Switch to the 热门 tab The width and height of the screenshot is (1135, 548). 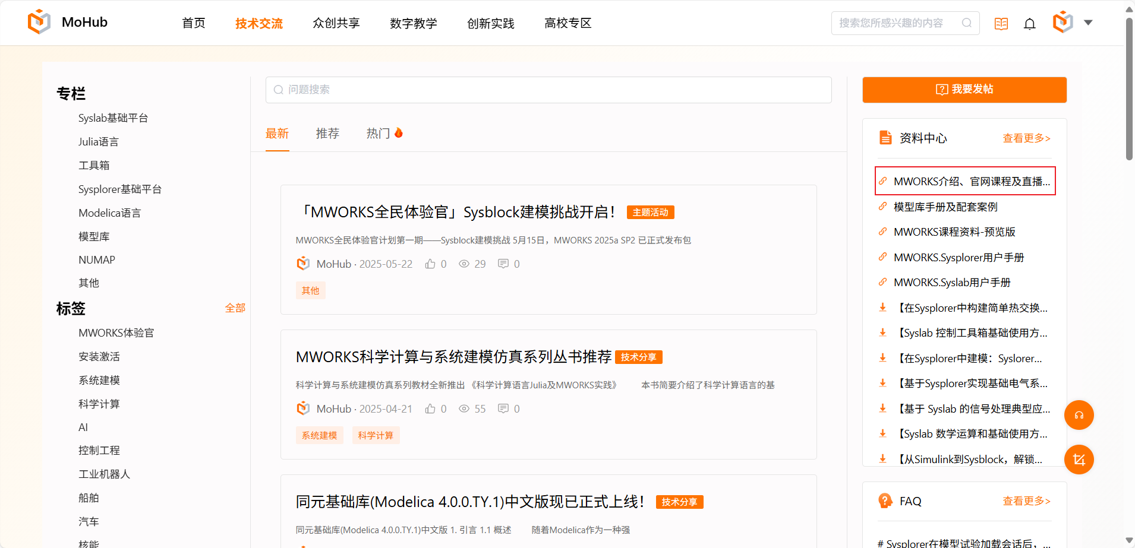(x=378, y=134)
